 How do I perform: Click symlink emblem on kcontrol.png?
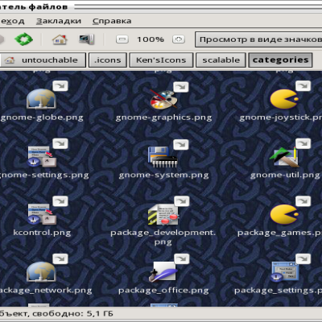60,201
